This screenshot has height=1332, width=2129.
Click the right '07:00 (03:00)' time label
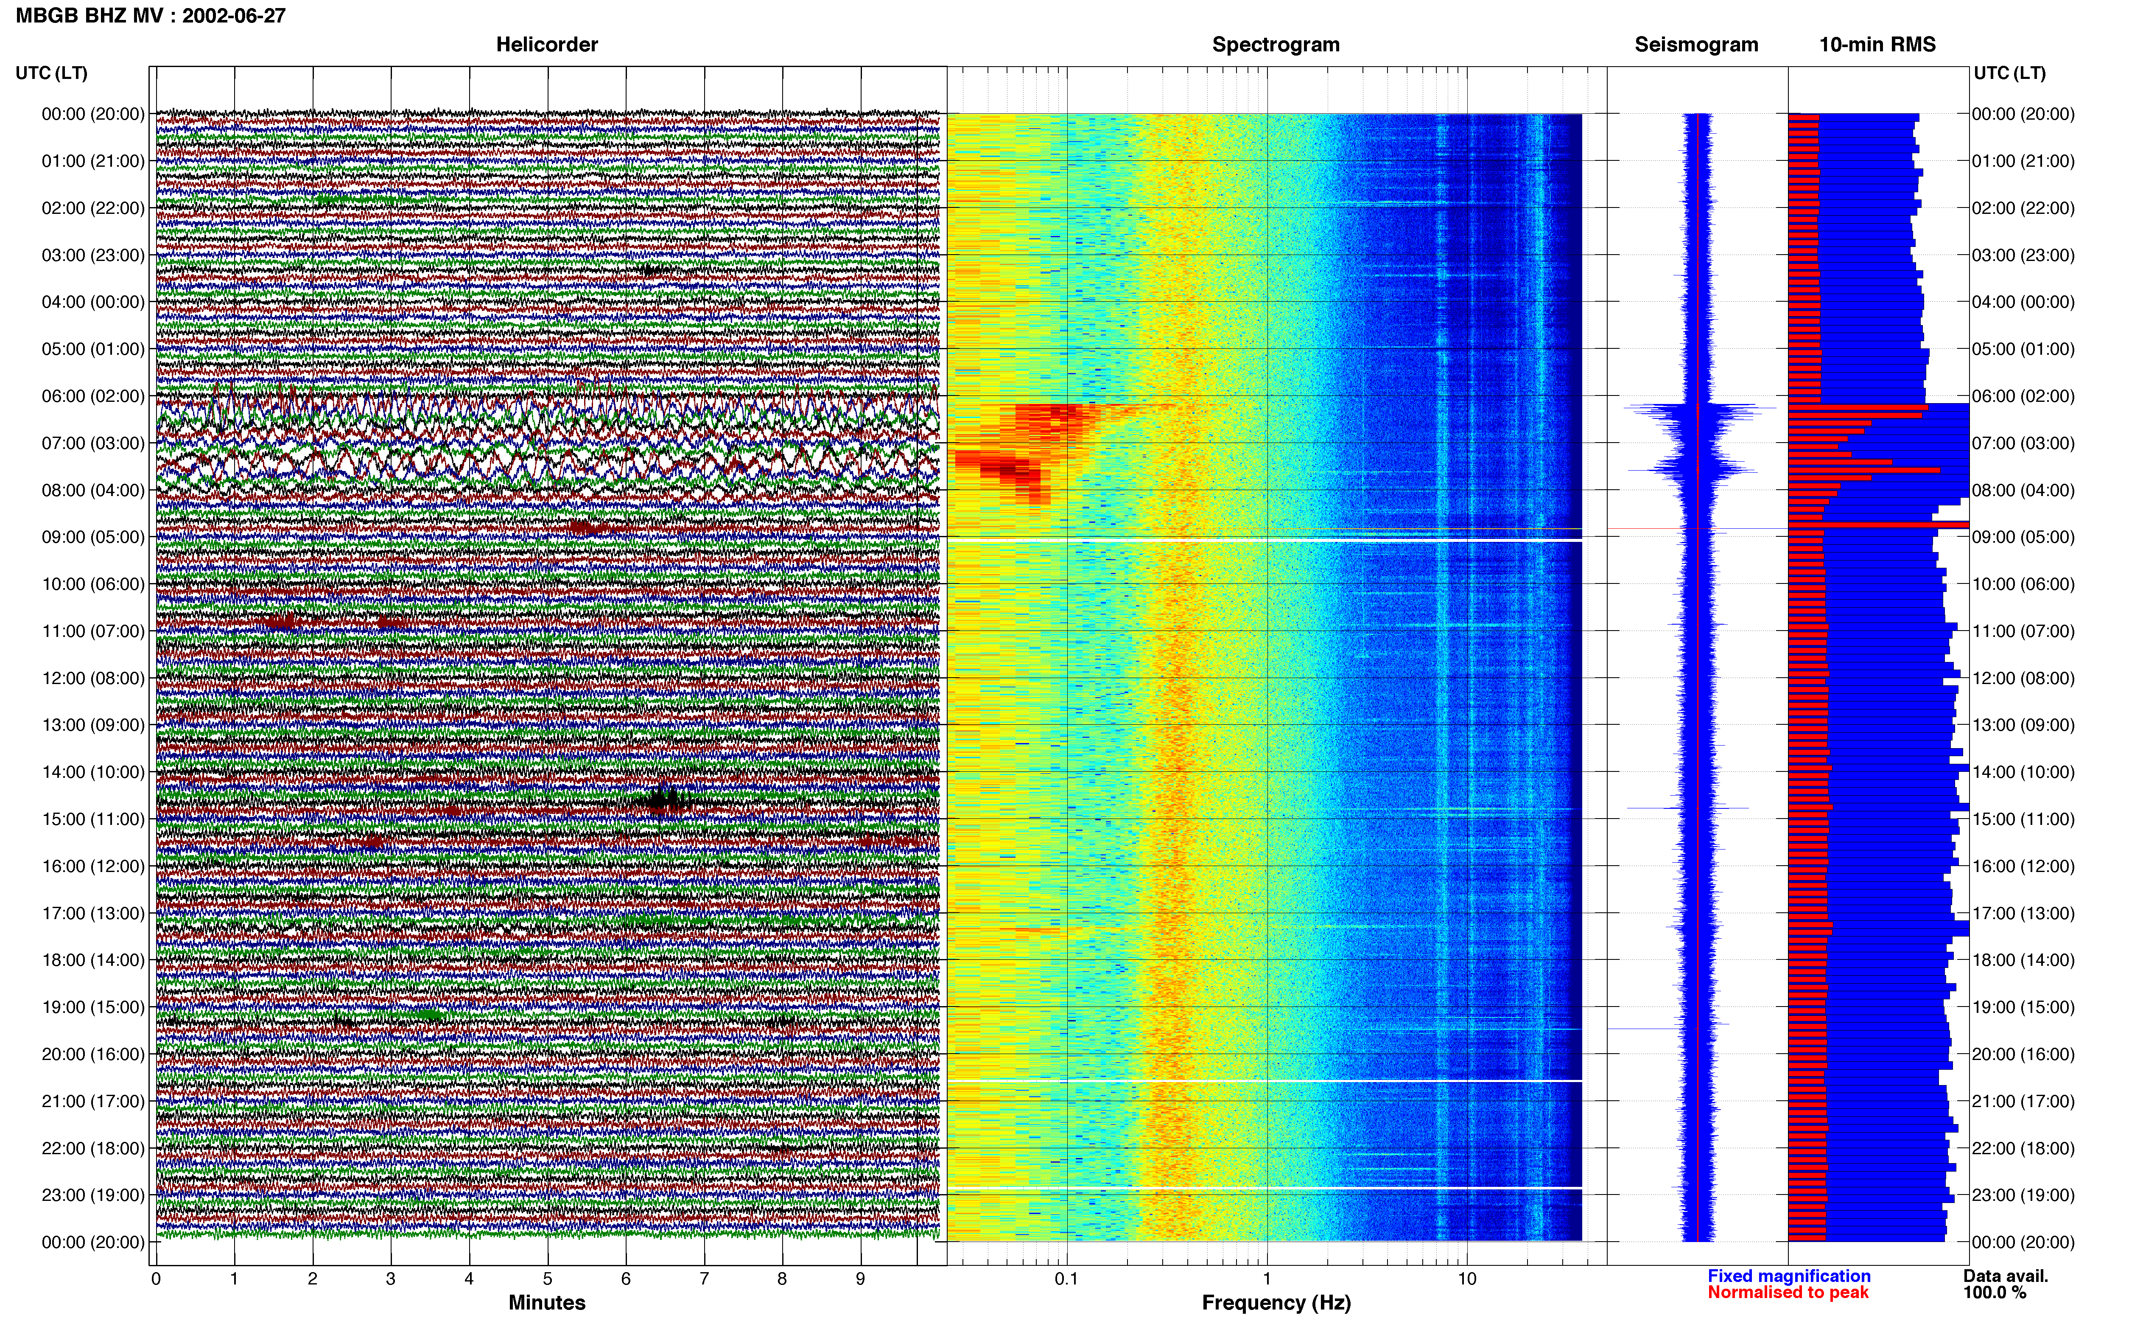pos(2023,443)
